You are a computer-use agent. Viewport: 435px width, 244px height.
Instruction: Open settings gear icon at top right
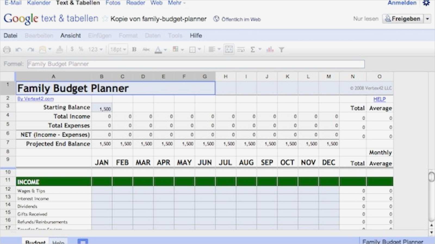pos(426,3)
